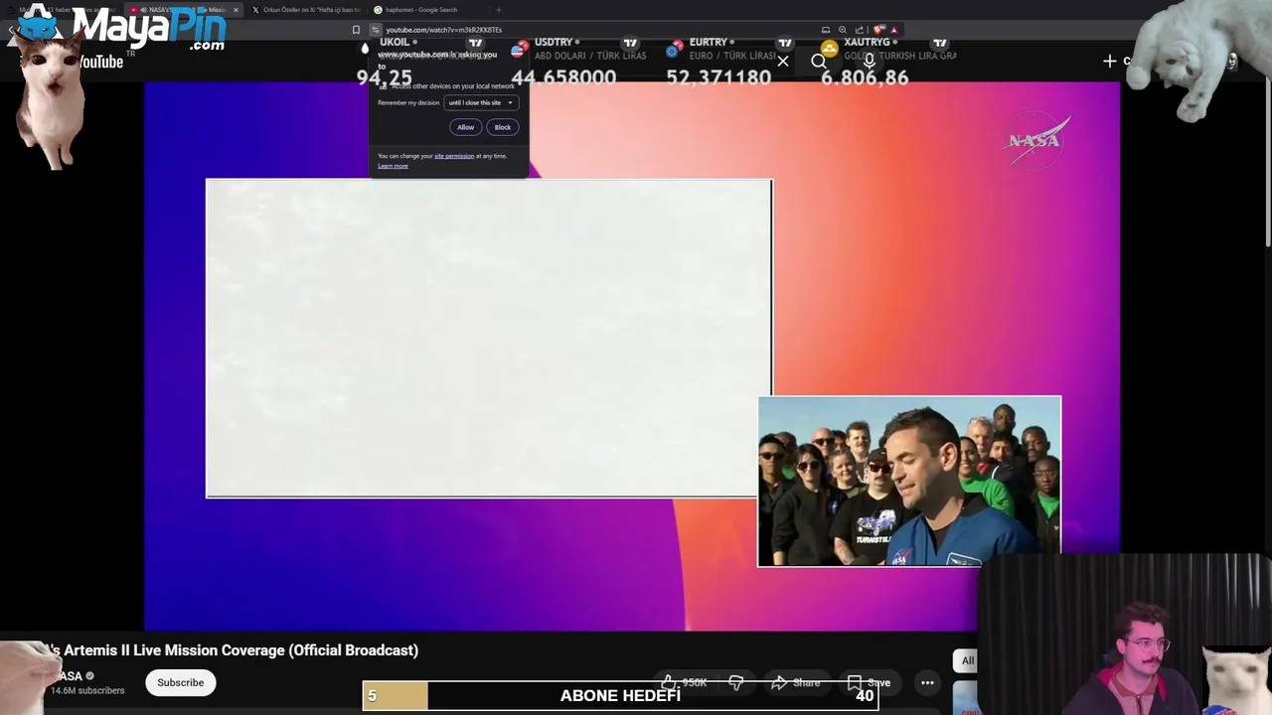Open site settings icon in address bar
This screenshot has height=715, width=1272.
tap(375, 30)
